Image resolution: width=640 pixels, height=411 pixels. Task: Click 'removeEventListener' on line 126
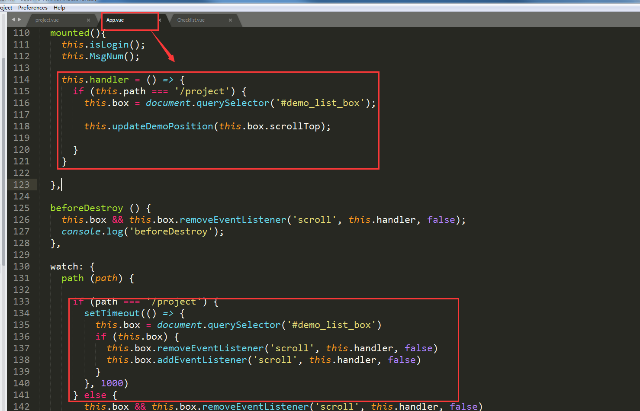(233, 220)
